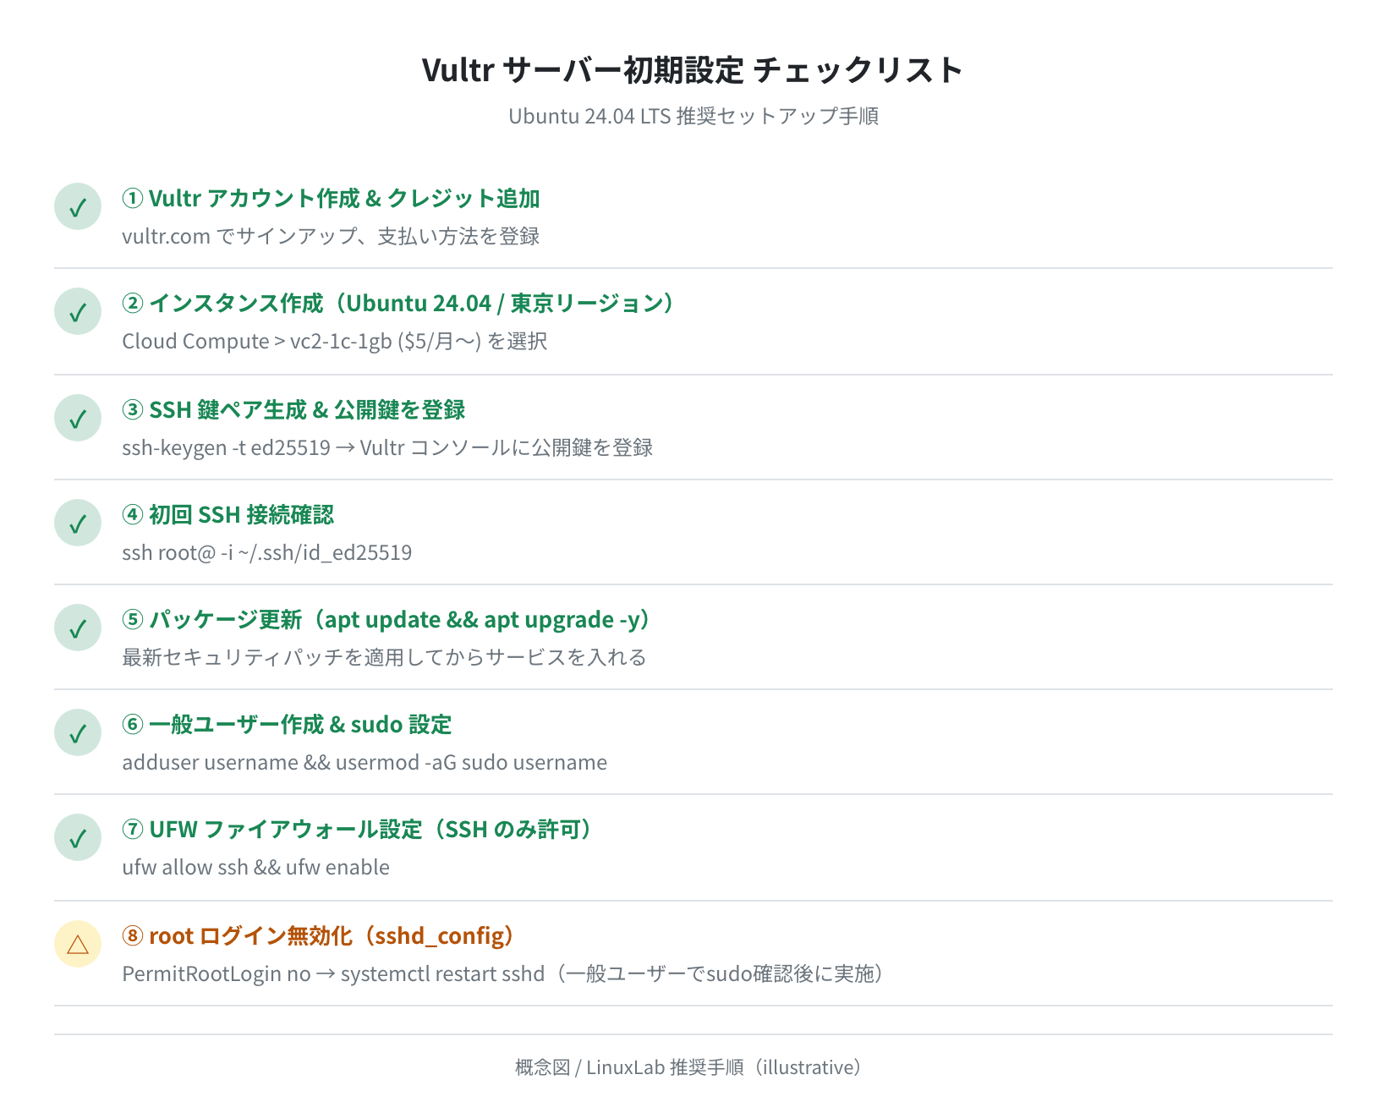Click the command "ufw allow ssh && ufw enable"
The height and width of the screenshot is (1113, 1387).
tap(256, 867)
